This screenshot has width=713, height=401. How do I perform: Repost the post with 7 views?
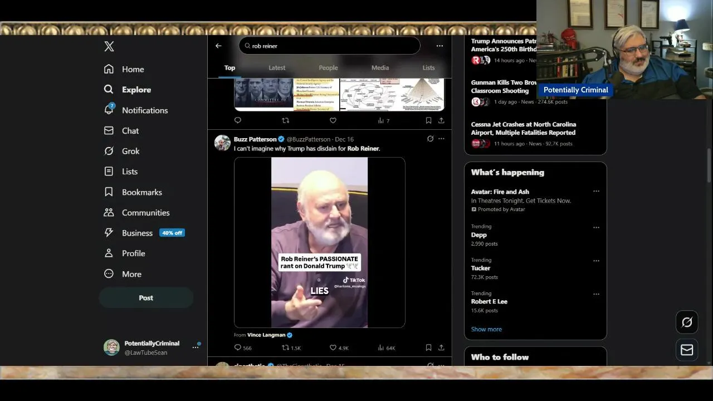click(x=285, y=120)
